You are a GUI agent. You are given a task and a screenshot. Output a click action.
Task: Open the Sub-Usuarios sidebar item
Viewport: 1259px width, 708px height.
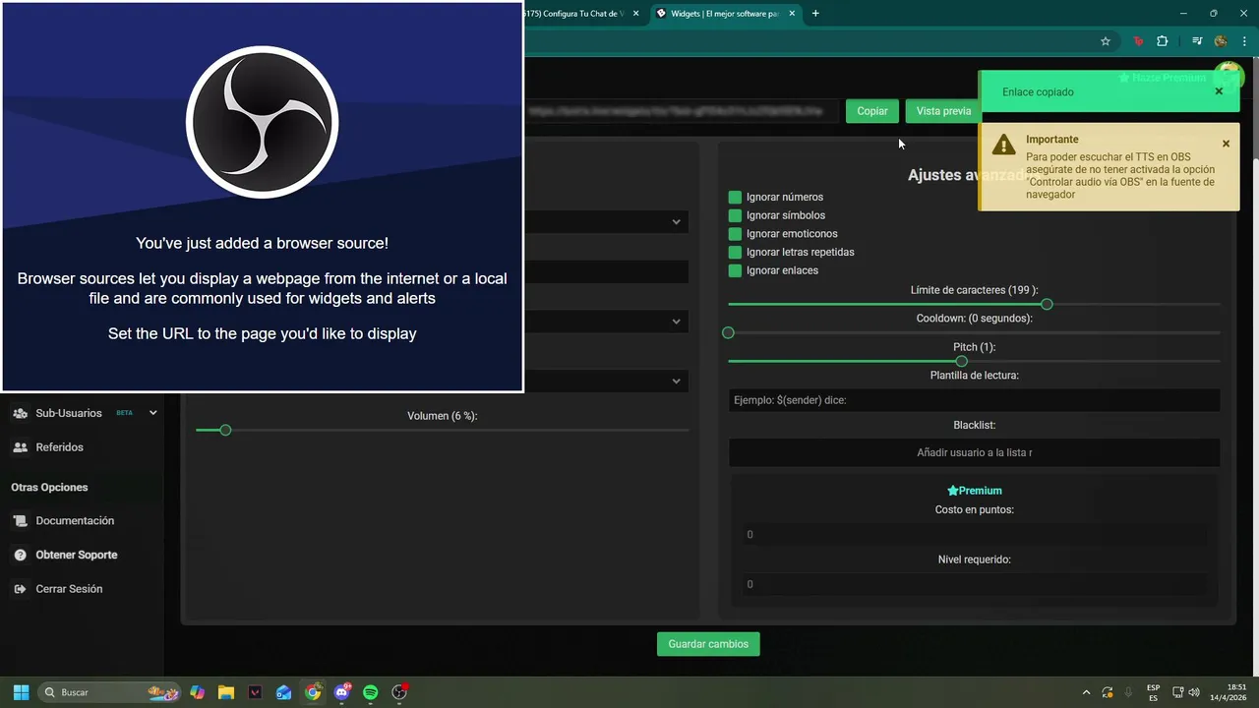point(69,413)
